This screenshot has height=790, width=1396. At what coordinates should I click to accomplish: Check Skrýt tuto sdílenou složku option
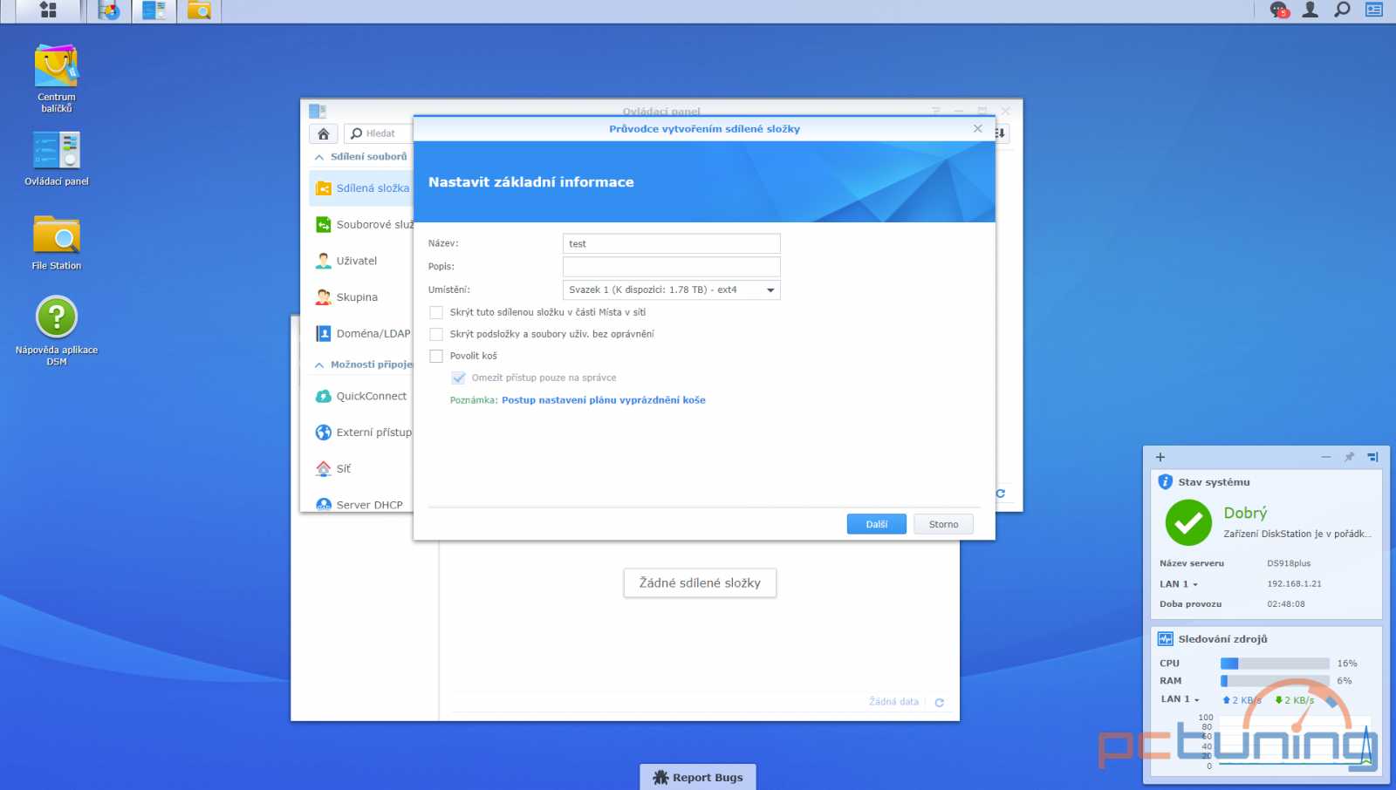coord(436,312)
